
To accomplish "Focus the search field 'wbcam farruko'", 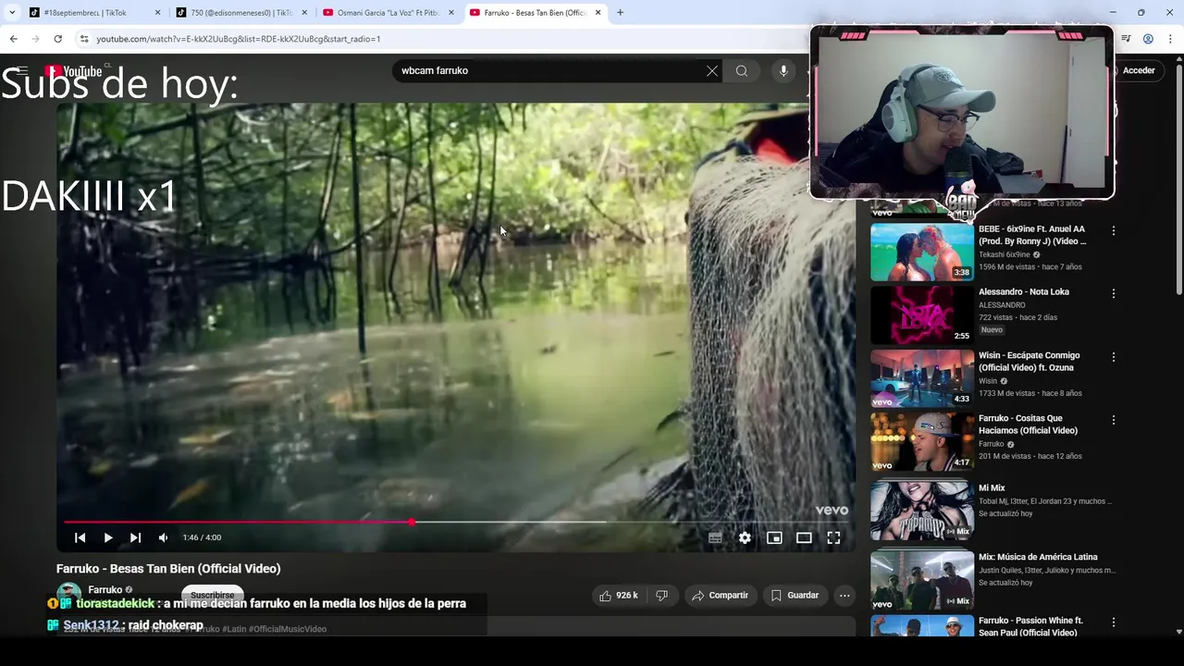I will pos(550,70).
